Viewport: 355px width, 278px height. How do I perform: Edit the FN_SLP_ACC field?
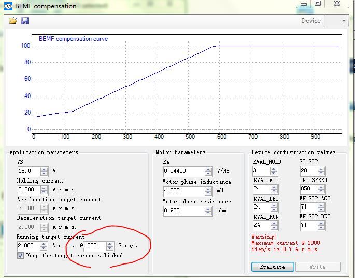[308, 207]
